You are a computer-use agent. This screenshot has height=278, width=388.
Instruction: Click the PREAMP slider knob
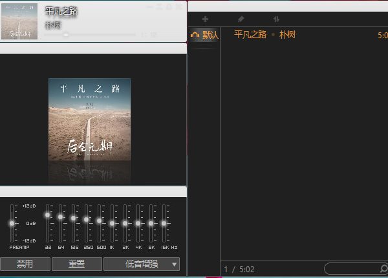[12, 223]
